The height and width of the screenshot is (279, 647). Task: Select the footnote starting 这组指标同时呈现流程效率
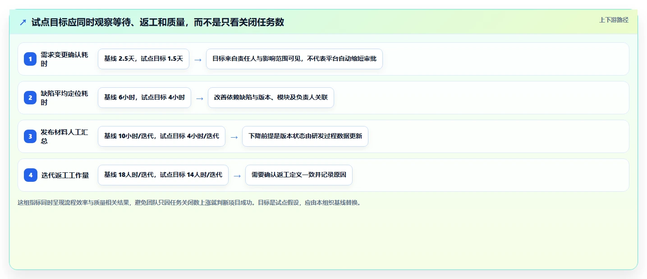tap(189, 202)
